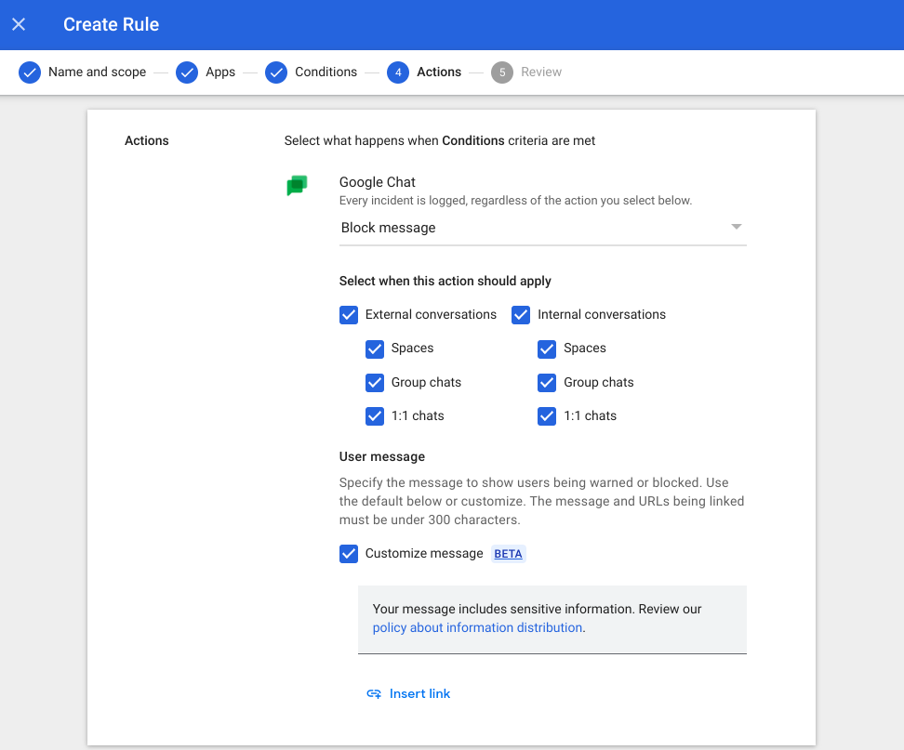Image resolution: width=904 pixels, height=750 pixels.
Task: Jump to the Review step
Action: (x=540, y=72)
